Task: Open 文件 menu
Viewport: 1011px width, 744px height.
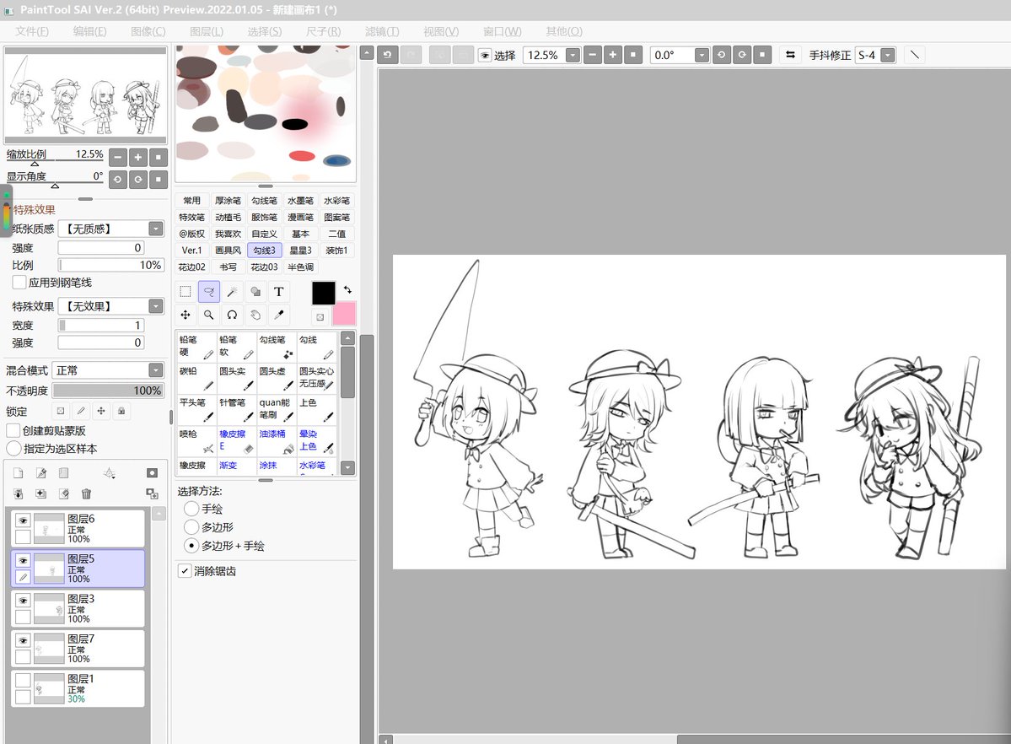Action: tap(31, 31)
